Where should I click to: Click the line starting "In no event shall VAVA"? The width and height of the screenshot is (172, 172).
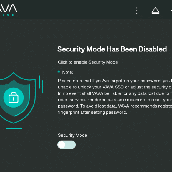115,93
